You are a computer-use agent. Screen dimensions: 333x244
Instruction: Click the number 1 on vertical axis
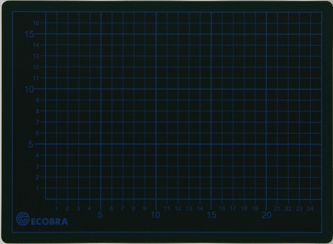tap(37, 188)
